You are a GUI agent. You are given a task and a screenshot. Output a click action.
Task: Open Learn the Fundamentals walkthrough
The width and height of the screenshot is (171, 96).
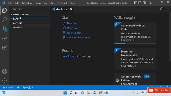[135, 59]
